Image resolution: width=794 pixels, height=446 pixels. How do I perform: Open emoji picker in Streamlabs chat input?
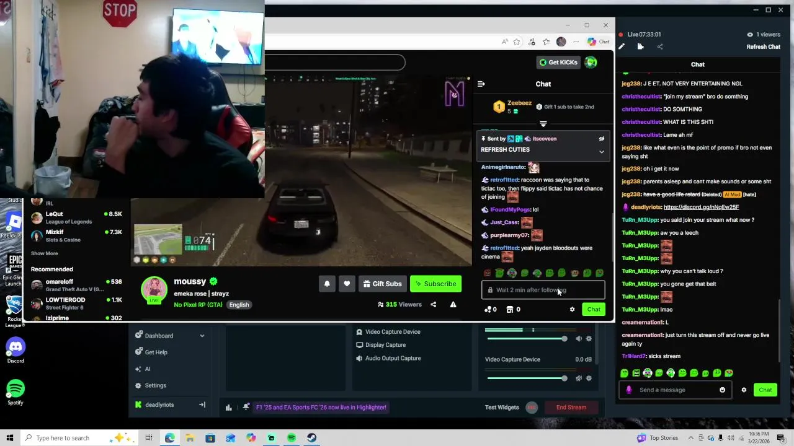pos(722,390)
